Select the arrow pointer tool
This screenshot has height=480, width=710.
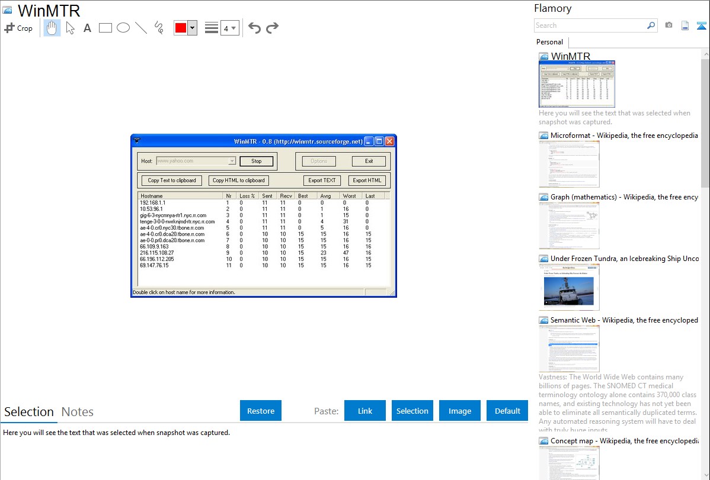coord(70,28)
